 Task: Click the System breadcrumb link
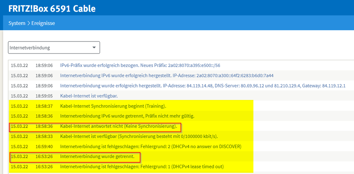coord(17,23)
